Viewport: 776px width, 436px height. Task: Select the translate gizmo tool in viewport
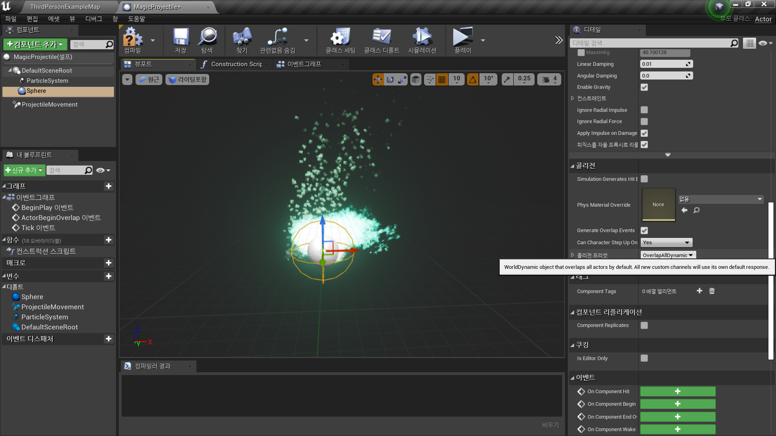378,80
